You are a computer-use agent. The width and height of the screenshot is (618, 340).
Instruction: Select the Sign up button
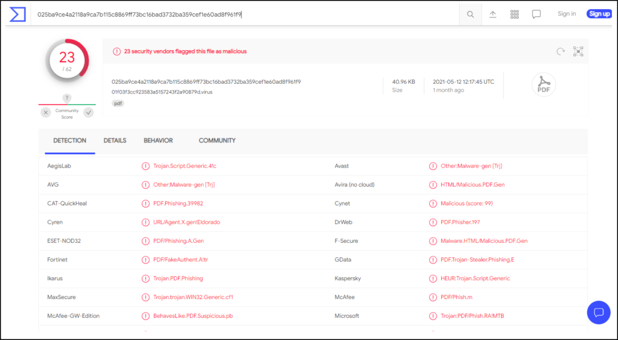tap(599, 14)
